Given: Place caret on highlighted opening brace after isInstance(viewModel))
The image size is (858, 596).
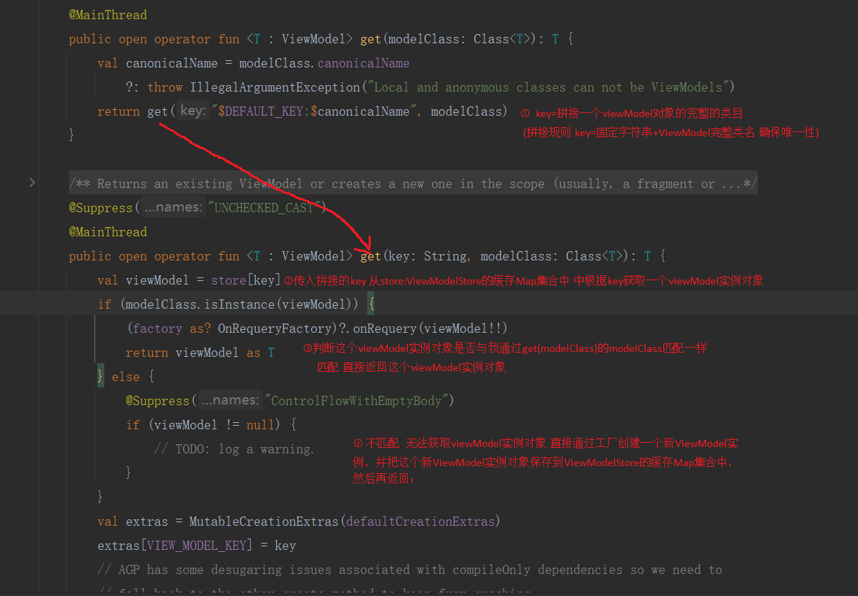Looking at the screenshot, I should tap(371, 304).
